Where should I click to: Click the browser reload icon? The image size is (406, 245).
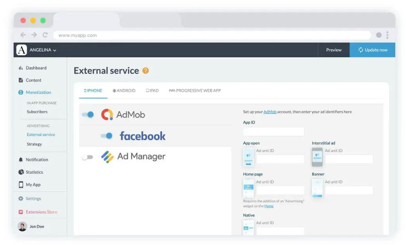pyautogui.click(x=45, y=35)
